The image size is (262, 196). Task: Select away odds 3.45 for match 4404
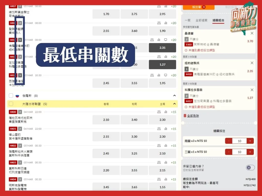(x=106, y=187)
